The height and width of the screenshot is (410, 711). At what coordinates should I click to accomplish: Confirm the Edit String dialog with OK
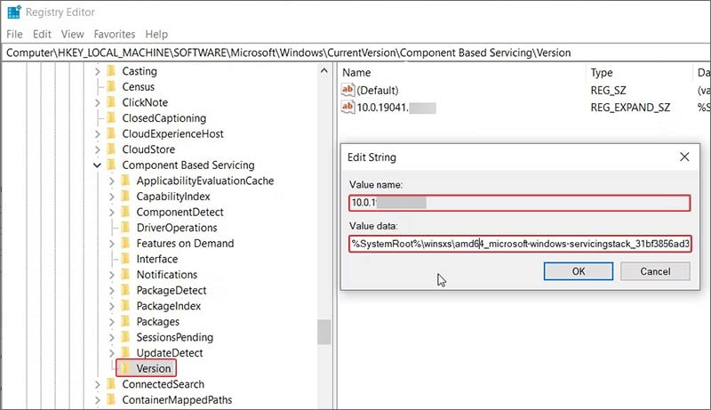pos(579,271)
